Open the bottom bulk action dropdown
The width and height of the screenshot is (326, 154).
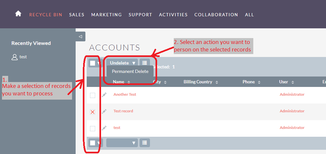click(122, 143)
